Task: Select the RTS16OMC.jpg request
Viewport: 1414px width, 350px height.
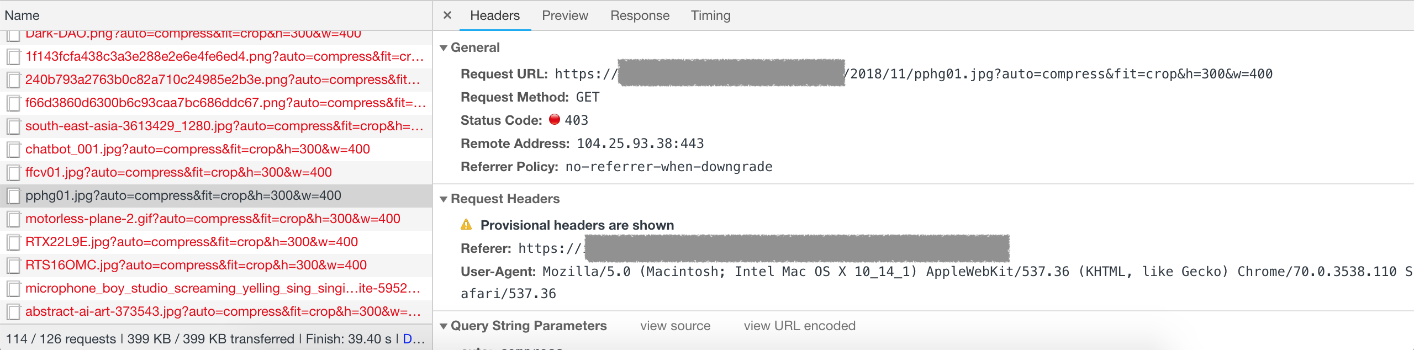Action: coord(196,265)
